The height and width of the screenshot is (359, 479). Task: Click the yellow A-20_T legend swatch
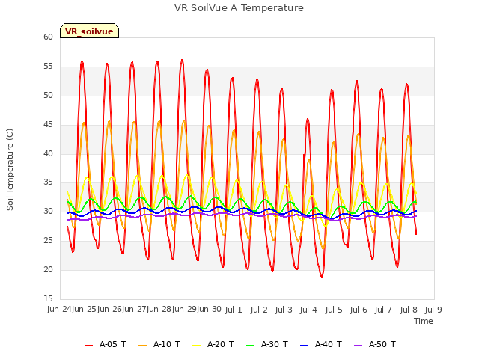click(196, 346)
